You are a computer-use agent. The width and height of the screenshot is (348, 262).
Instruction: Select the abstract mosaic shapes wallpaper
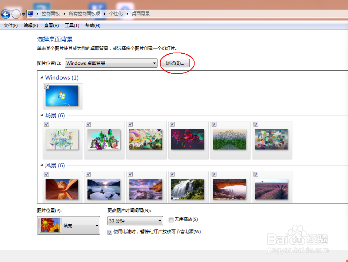[271, 140]
